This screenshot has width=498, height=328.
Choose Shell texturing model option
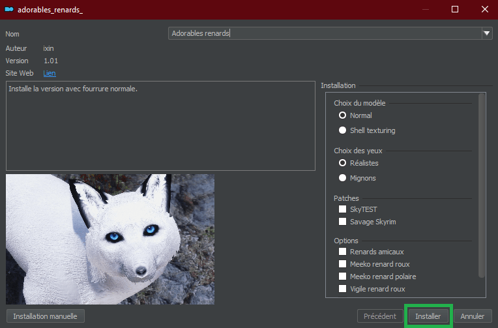343,130
